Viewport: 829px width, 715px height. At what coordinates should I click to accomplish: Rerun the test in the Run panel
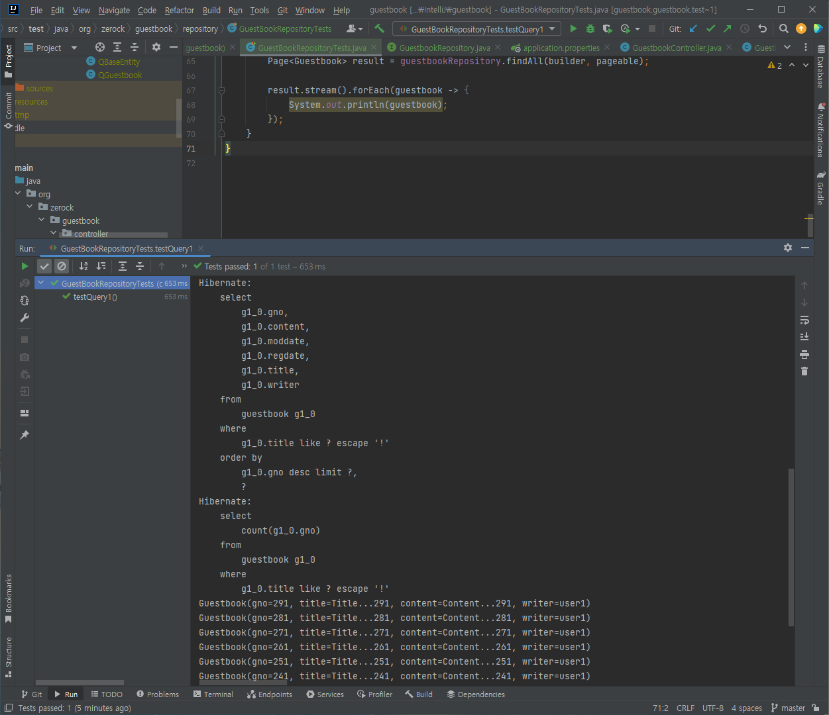pos(25,266)
